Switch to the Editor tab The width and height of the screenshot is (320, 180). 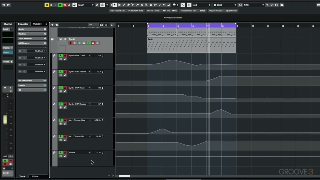point(35,176)
